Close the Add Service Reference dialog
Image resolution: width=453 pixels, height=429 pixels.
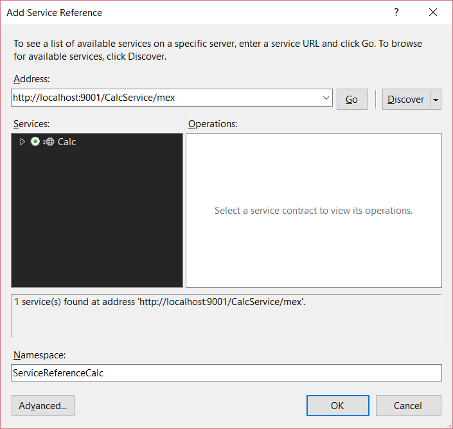click(433, 12)
